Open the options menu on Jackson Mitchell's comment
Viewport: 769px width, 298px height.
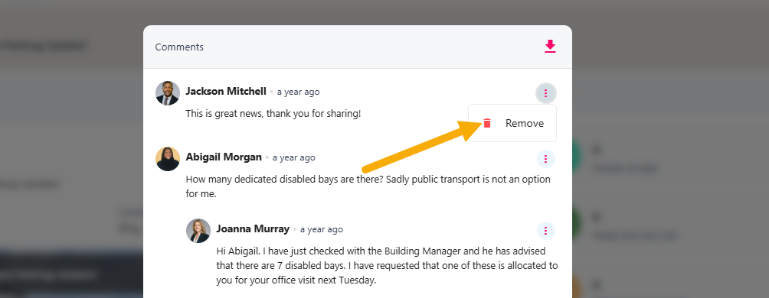[x=546, y=93]
